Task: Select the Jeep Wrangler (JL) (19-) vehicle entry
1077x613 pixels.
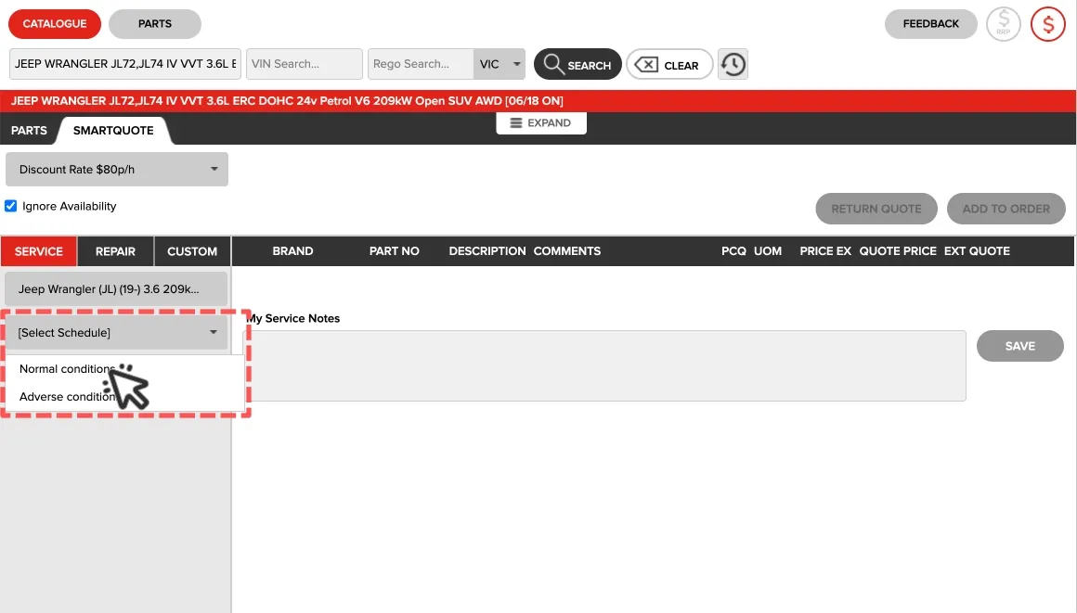Action: (x=116, y=289)
